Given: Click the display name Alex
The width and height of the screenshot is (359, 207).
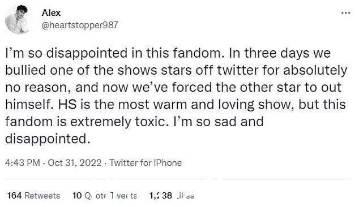Looking at the screenshot, I should (51, 13).
